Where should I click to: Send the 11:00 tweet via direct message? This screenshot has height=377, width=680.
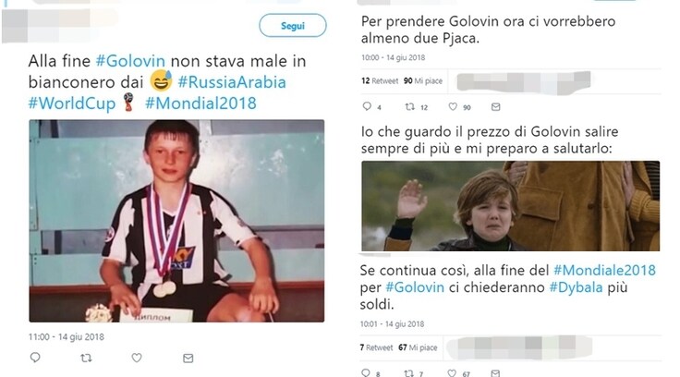tap(188, 358)
